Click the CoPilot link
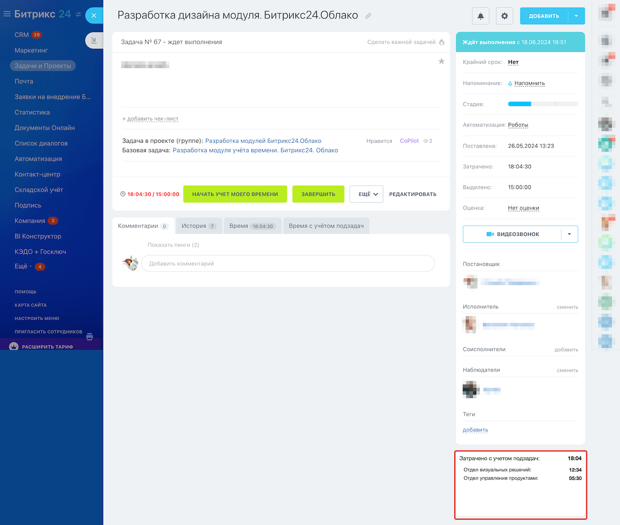 click(409, 141)
